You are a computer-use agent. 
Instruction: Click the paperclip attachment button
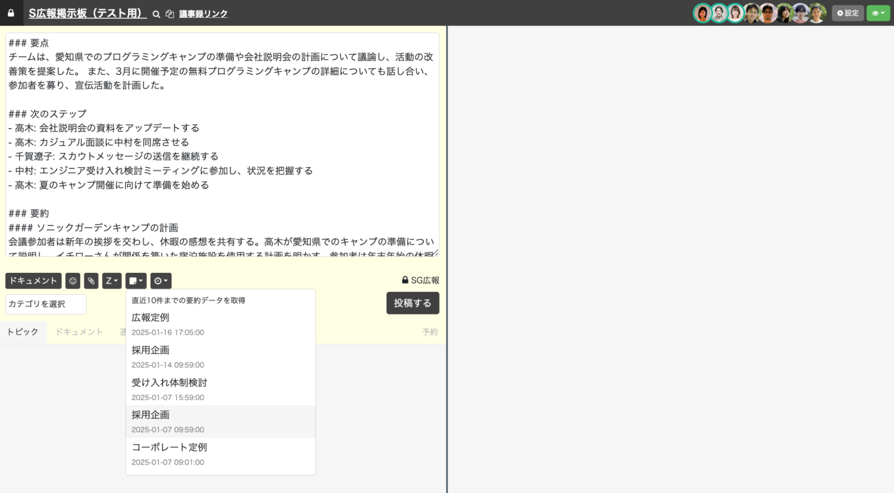click(x=91, y=281)
